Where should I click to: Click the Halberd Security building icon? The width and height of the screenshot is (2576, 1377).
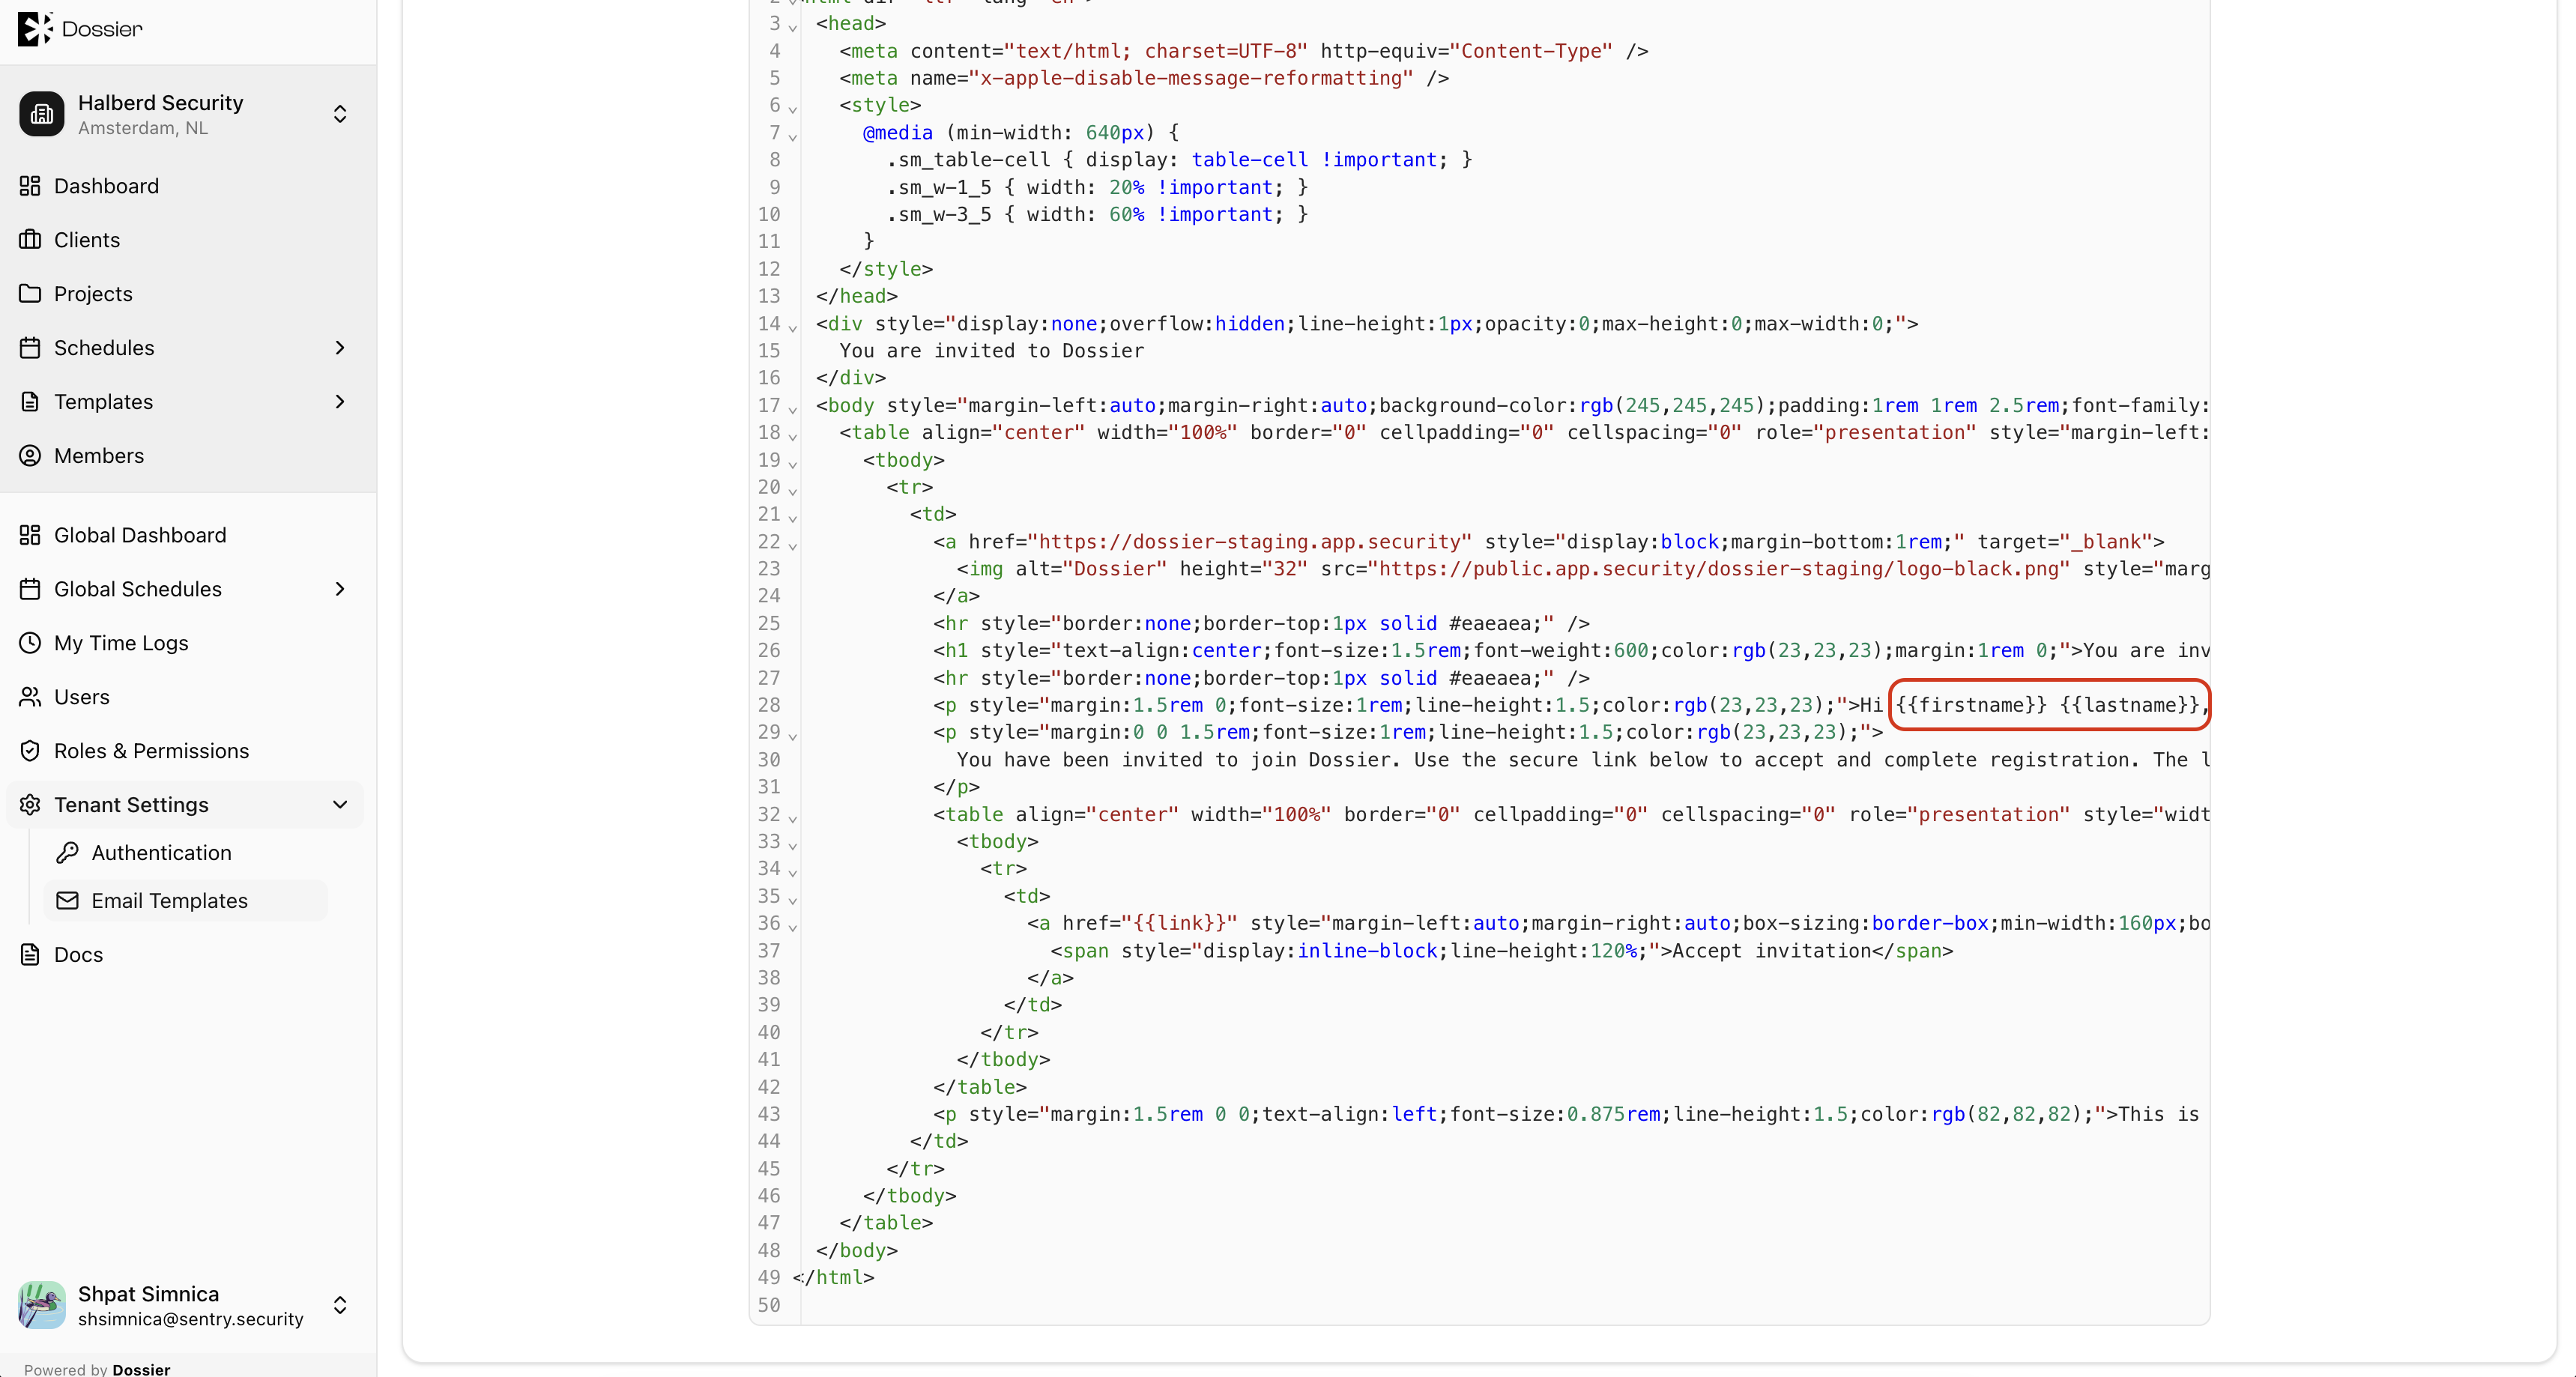[42, 114]
